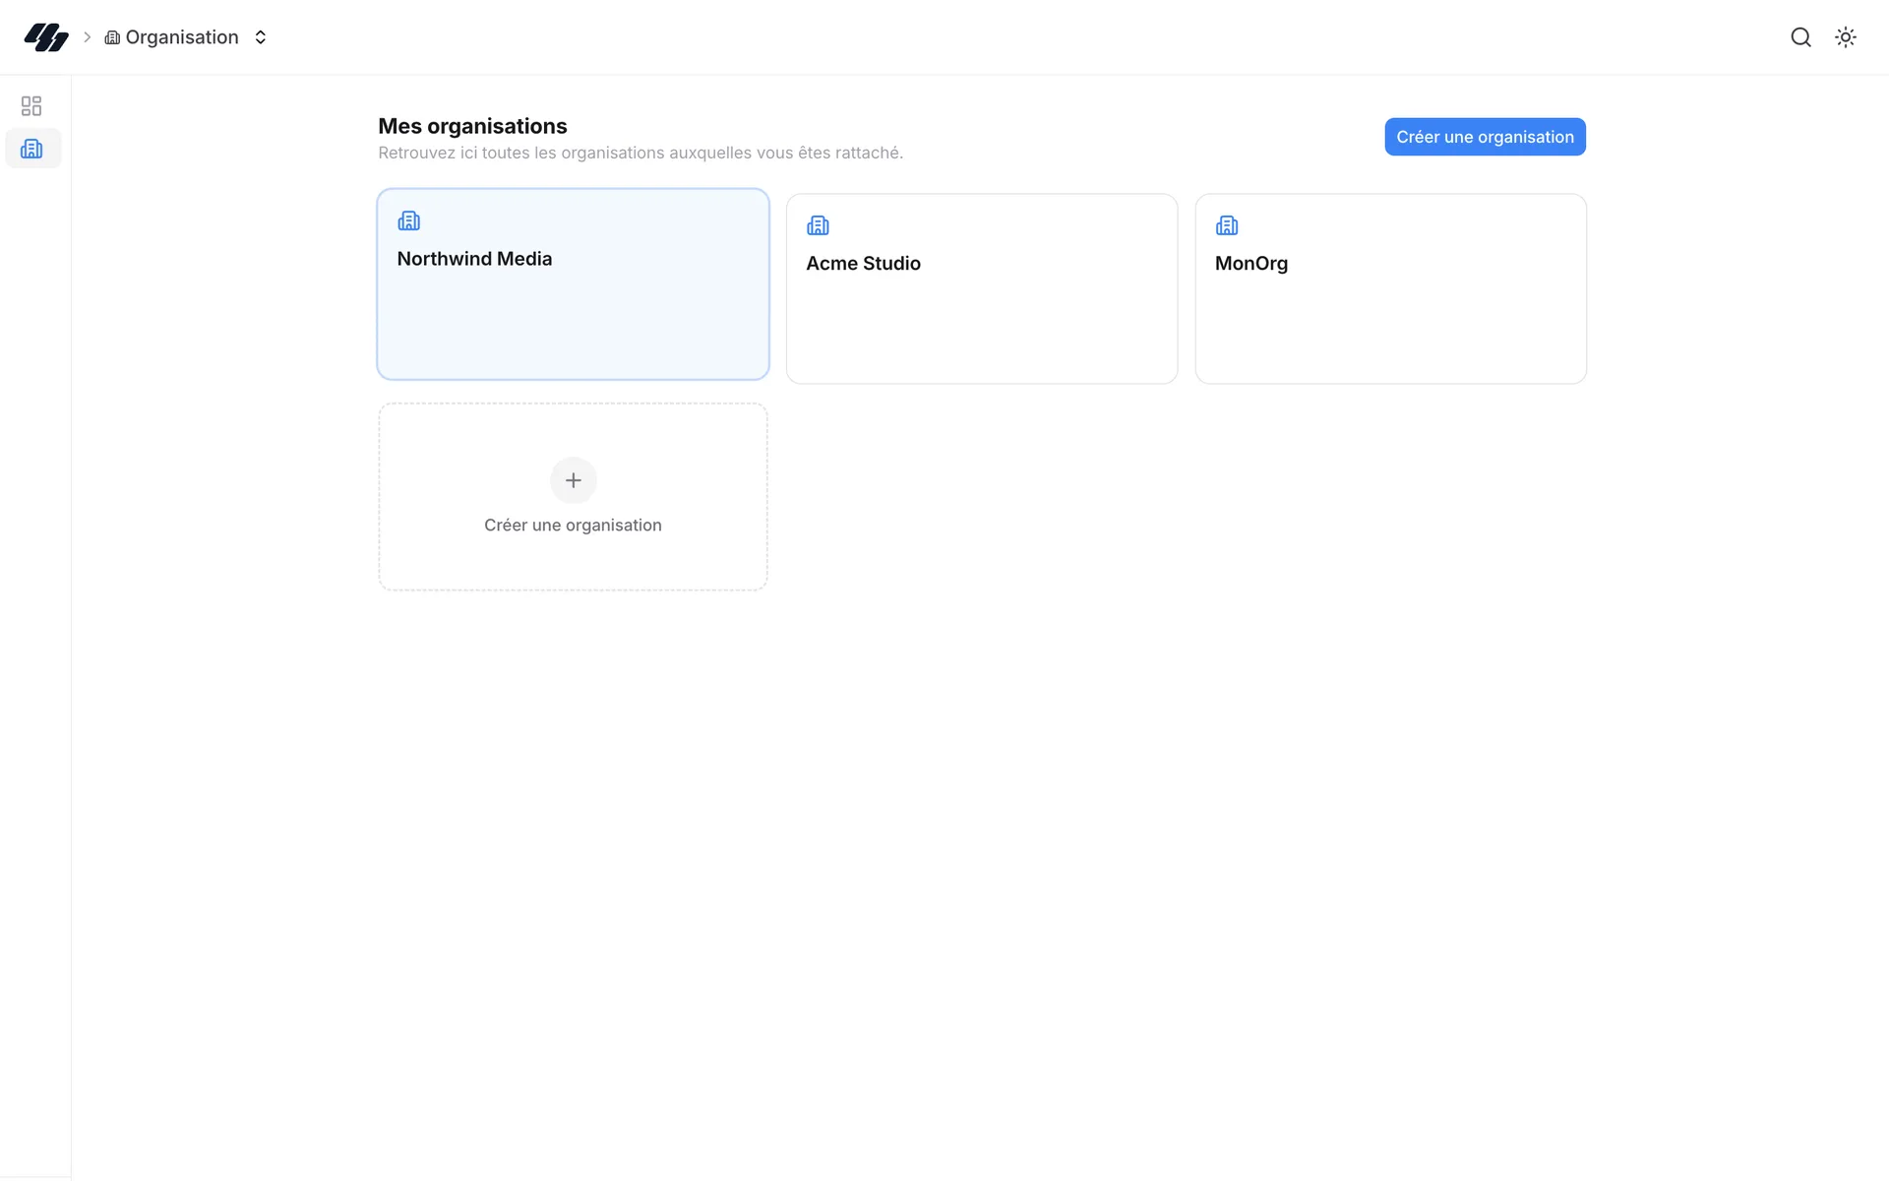The width and height of the screenshot is (1889, 1181).
Task: Click the small building icon in breadcrumb
Action: [x=112, y=37]
